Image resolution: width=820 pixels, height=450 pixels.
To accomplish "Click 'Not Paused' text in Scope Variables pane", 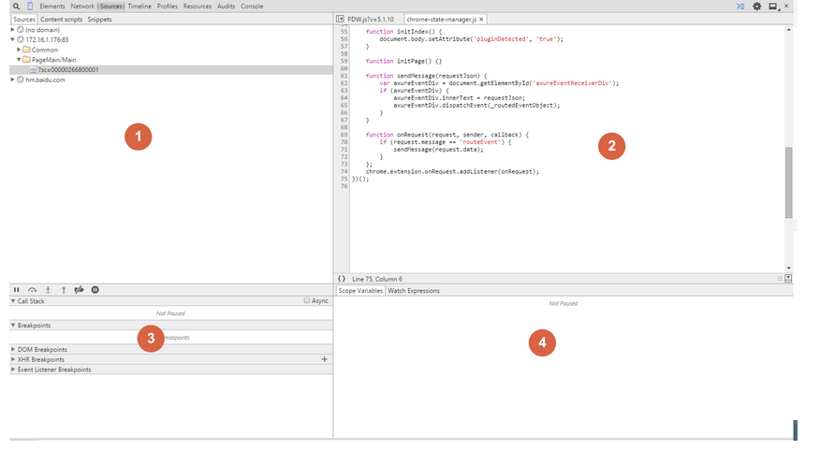I will 564,303.
